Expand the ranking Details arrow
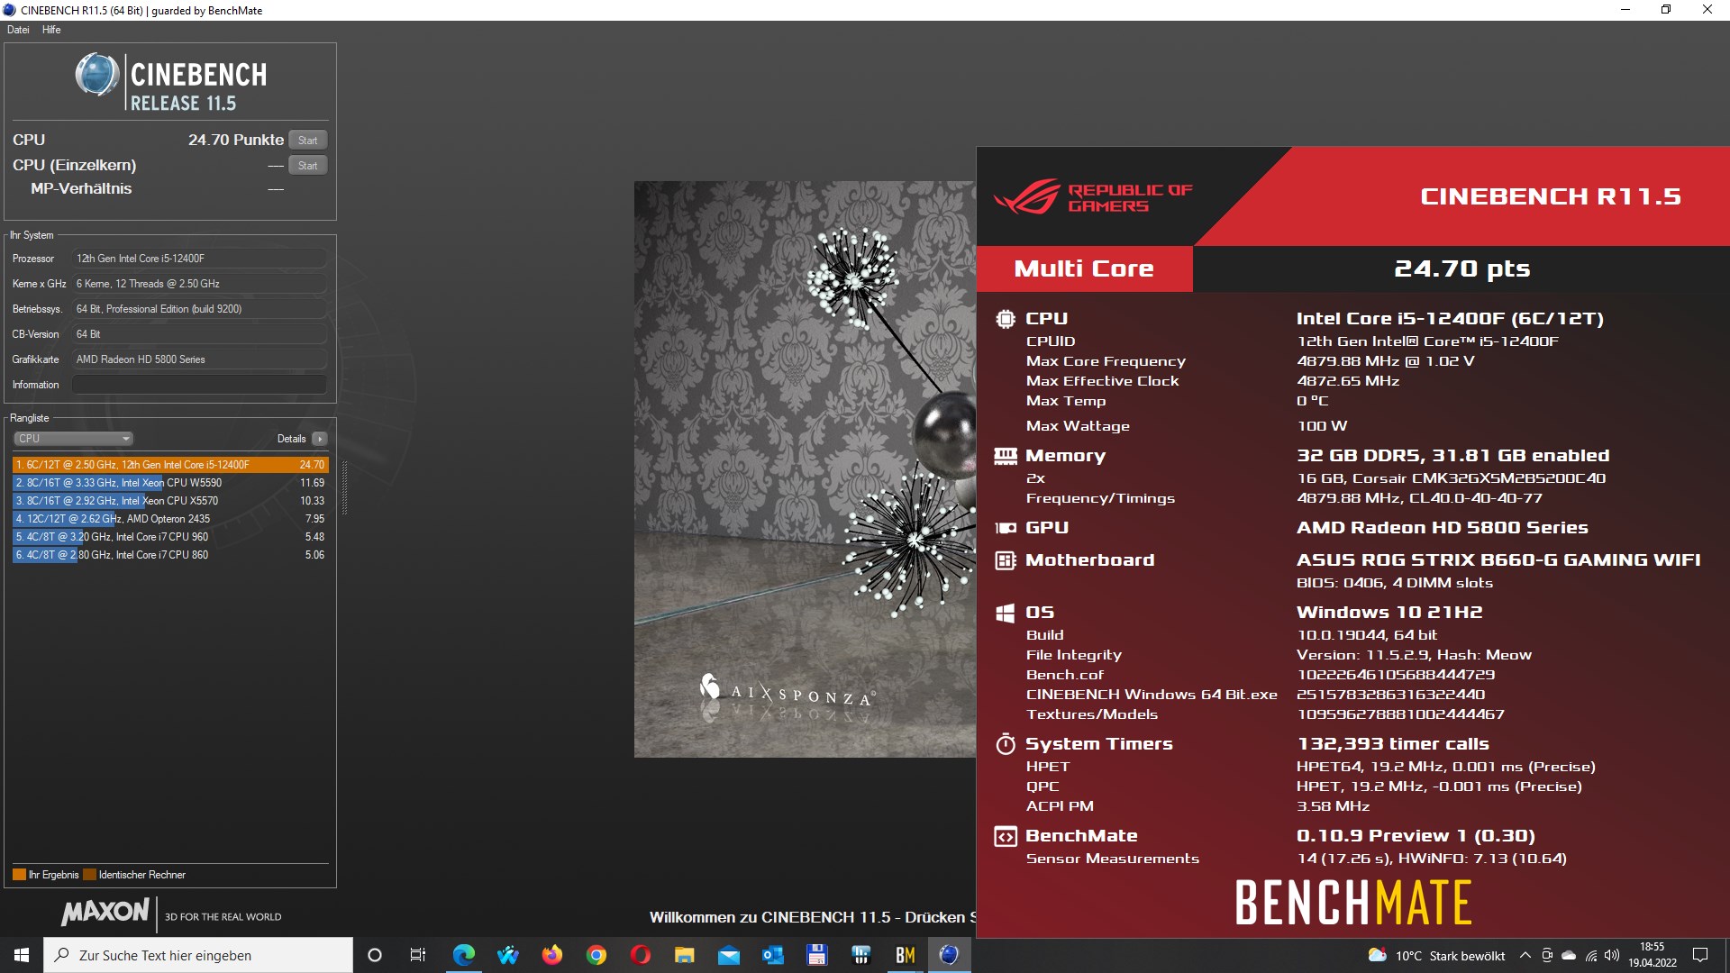 click(x=320, y=439)
